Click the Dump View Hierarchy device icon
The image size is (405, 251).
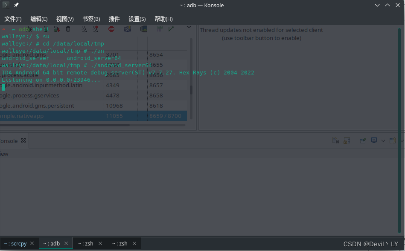point(144,29)
